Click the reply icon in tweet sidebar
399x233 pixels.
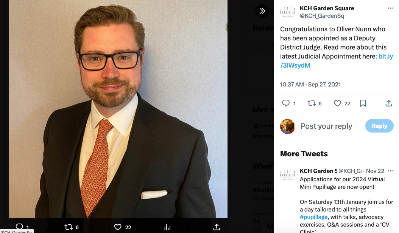click(x=286, y=103)
